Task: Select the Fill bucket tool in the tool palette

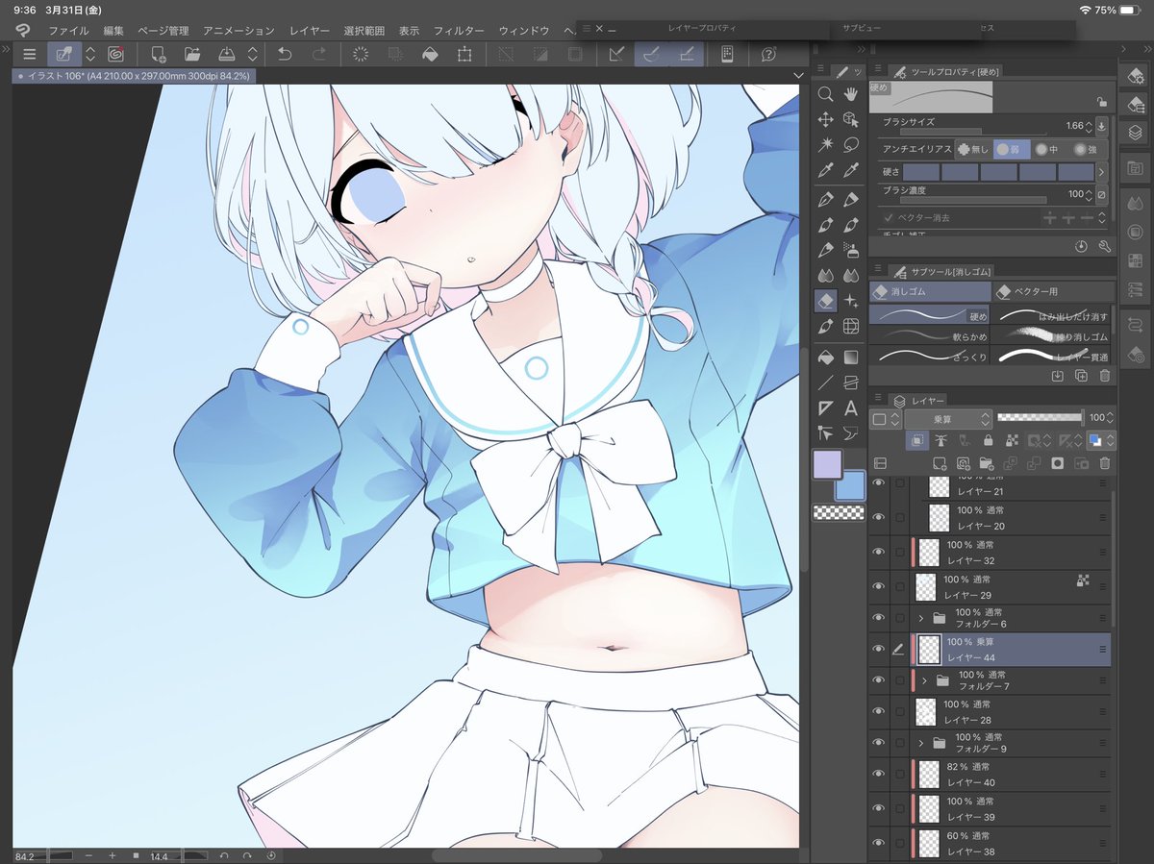Action: pyautogui.click(x=825, y=357)
